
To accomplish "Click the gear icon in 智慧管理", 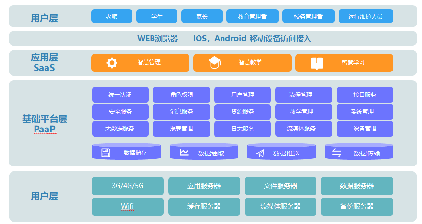I will pos(112,63).
